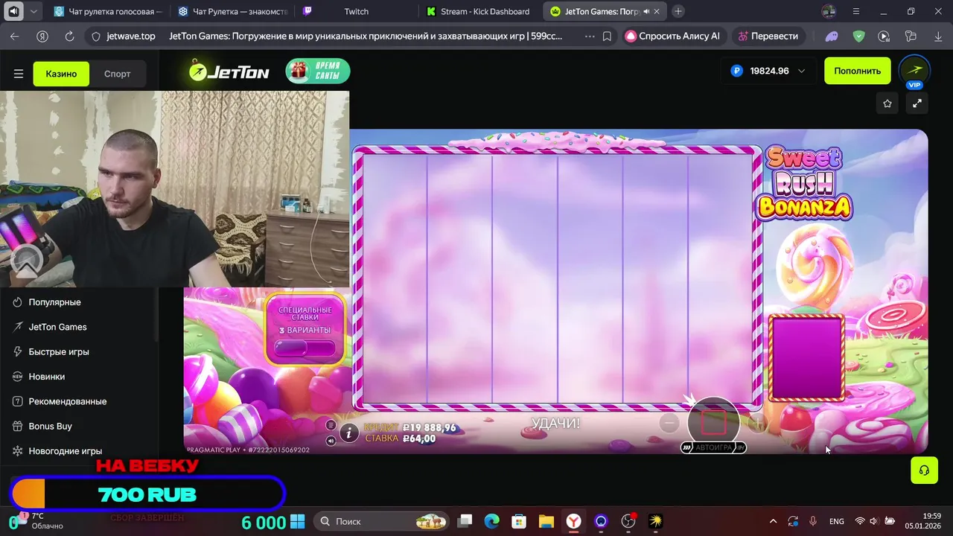
Task: Open the shield protection extension icon
Action: (859, 36)
